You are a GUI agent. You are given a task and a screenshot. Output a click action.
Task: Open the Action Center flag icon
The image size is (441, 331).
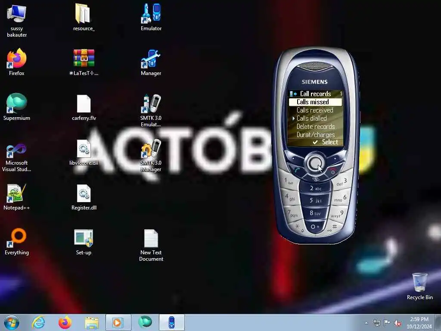click(387, 323)
